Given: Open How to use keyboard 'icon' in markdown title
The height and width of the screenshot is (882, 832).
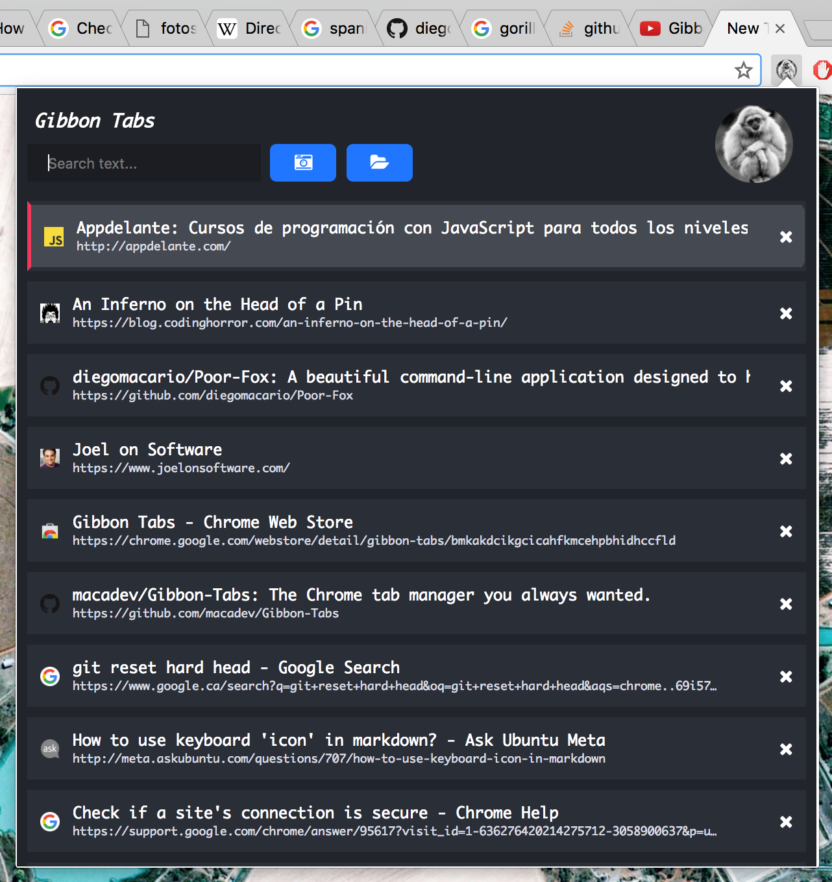Looking at the screenshot, I should [339, 740].
